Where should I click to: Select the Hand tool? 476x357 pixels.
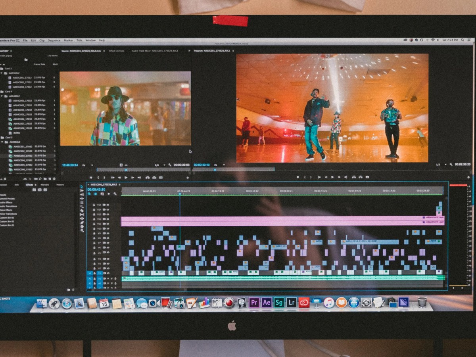click(x=82, y=226)
